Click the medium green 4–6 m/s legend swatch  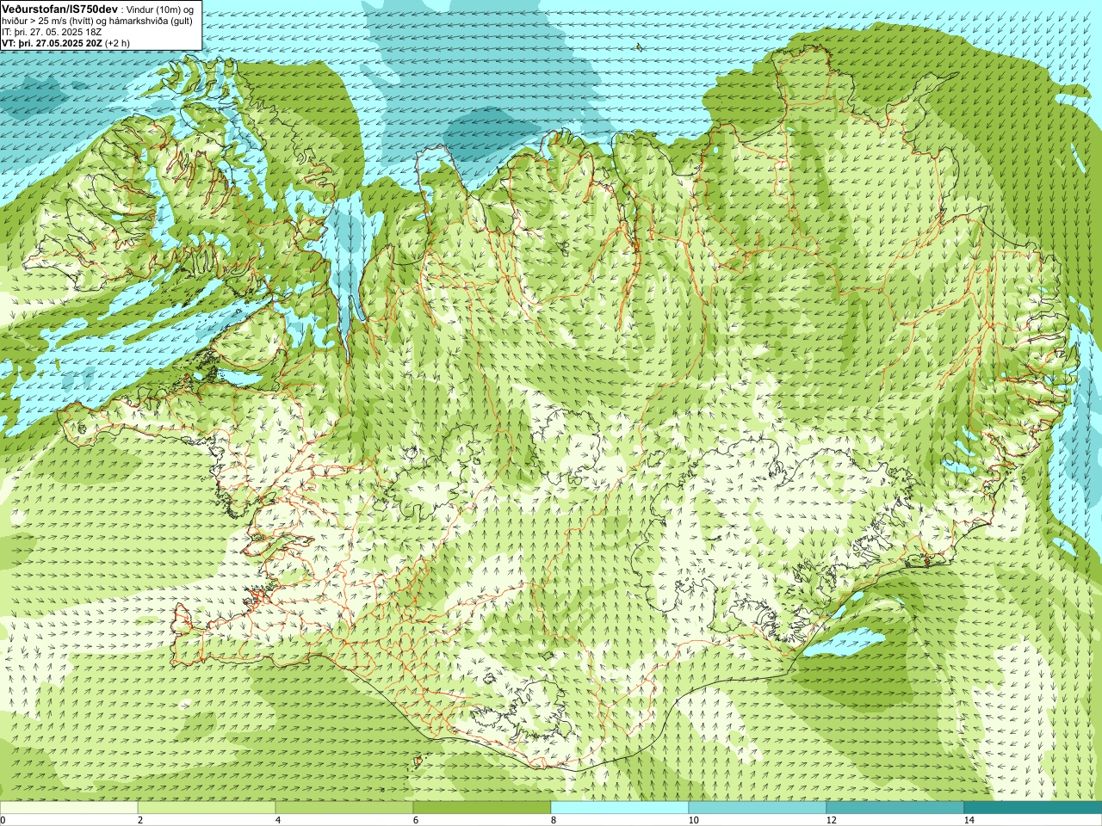[x=344, y=808]
